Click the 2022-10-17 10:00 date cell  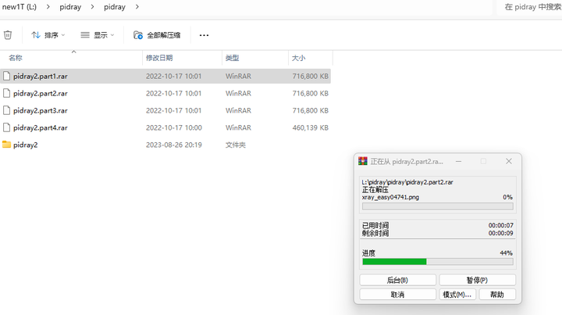click(174, 127)
